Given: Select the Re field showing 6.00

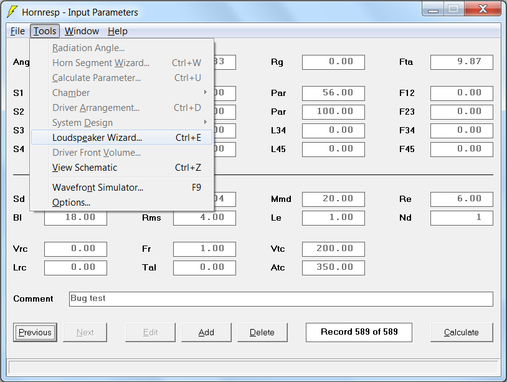Looking at the screenshot, I should [462, 199].
